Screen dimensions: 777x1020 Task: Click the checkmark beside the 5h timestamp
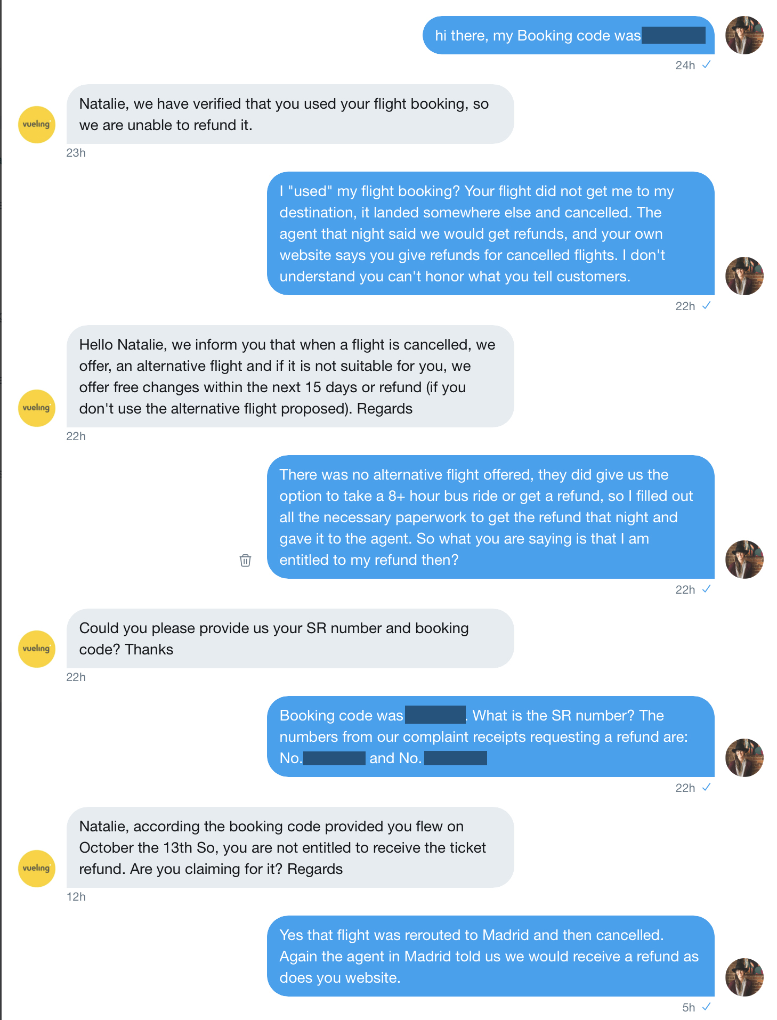708,1006
